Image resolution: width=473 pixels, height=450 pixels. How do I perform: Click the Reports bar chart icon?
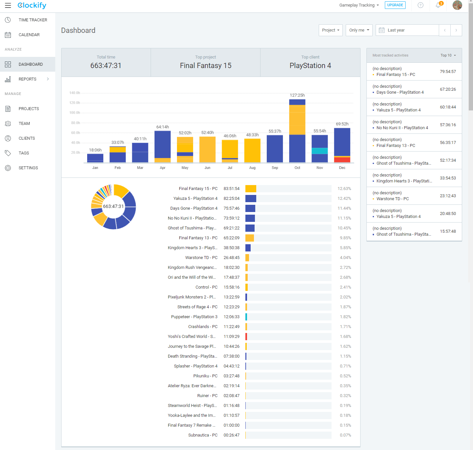(8, 79)
